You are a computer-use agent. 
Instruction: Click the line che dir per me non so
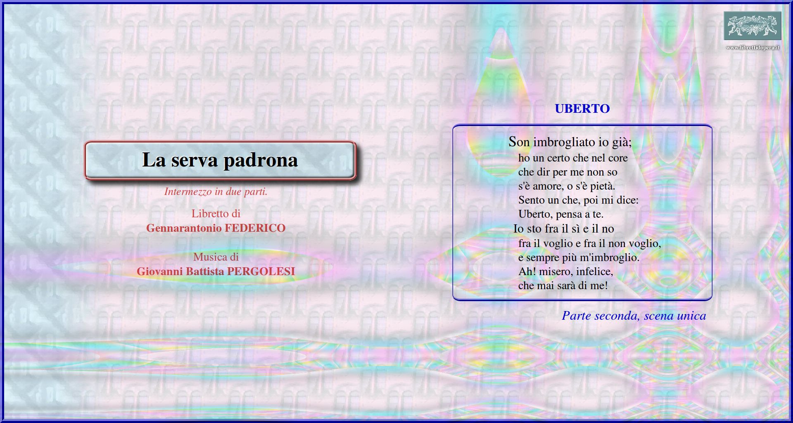[x=567, y=172]
